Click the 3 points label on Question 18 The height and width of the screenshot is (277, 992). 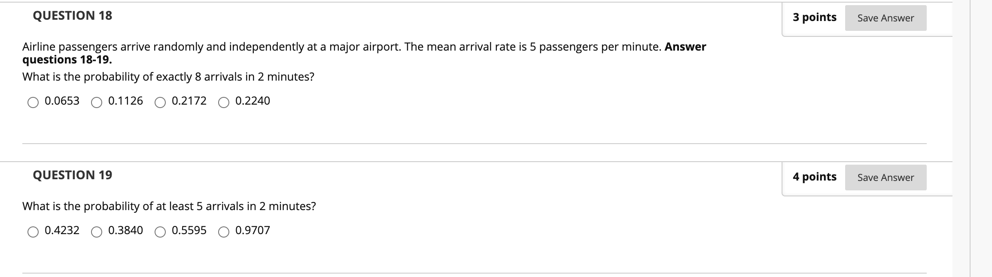(x=814, y=17)
